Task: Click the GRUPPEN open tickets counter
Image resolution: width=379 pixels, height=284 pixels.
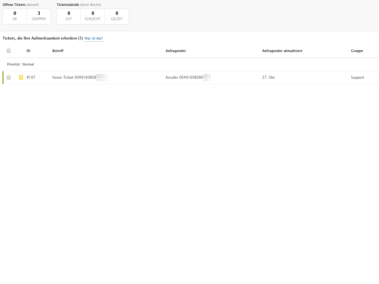Action: point(38,16)
